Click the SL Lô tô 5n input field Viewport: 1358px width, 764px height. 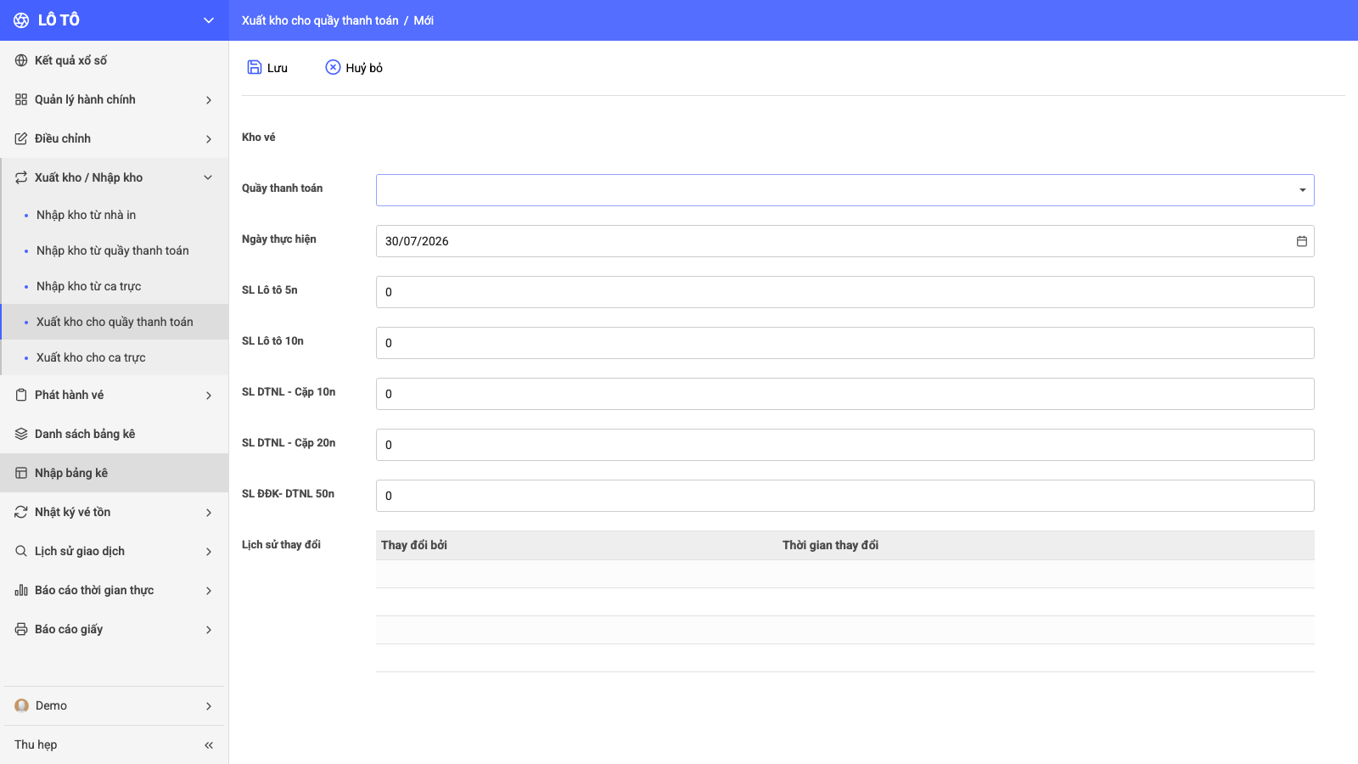tap(845, 292)
